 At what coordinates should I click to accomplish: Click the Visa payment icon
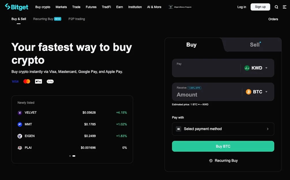(x=15, y=82)
